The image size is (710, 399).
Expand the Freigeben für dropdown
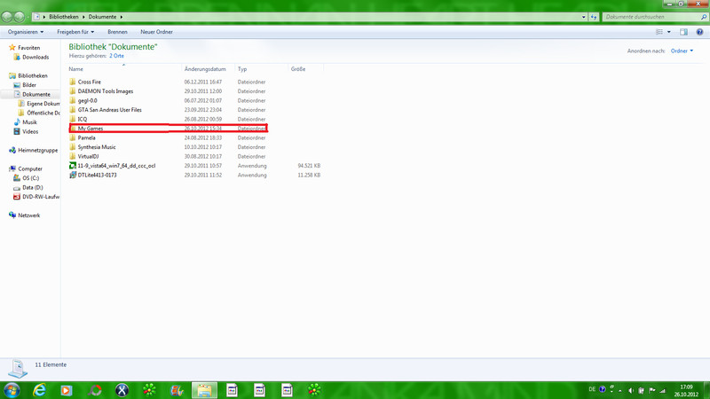pos(75,32)
